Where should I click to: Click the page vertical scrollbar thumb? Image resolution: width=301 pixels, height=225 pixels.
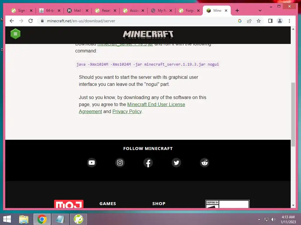pos(293,115)
